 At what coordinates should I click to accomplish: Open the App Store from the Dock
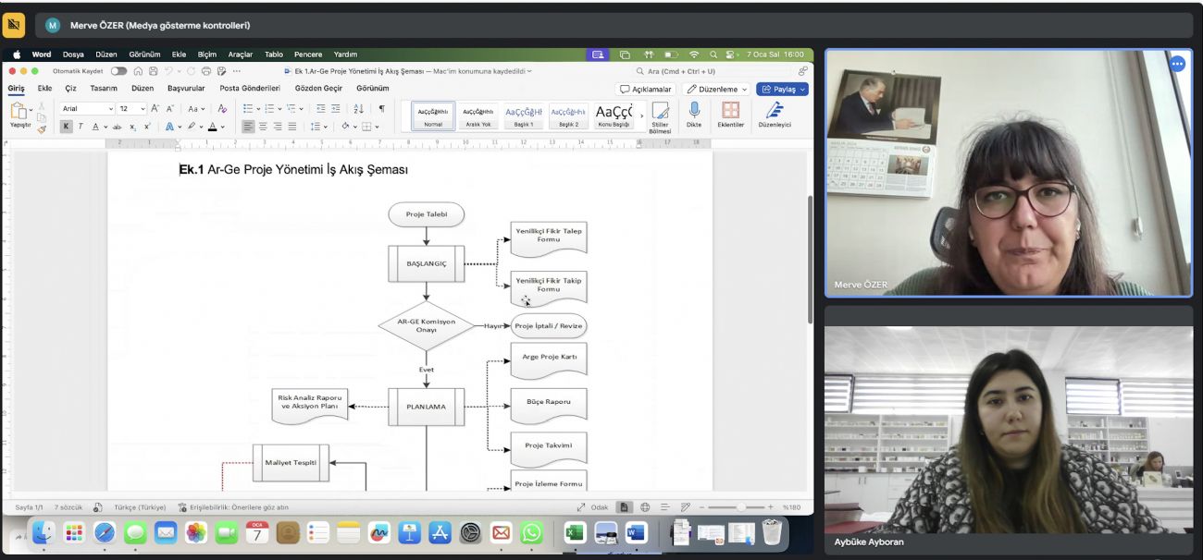pos(440,532)
